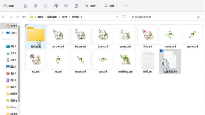
Task: Click the Paste clipboard icon
Action: point(45,6)
